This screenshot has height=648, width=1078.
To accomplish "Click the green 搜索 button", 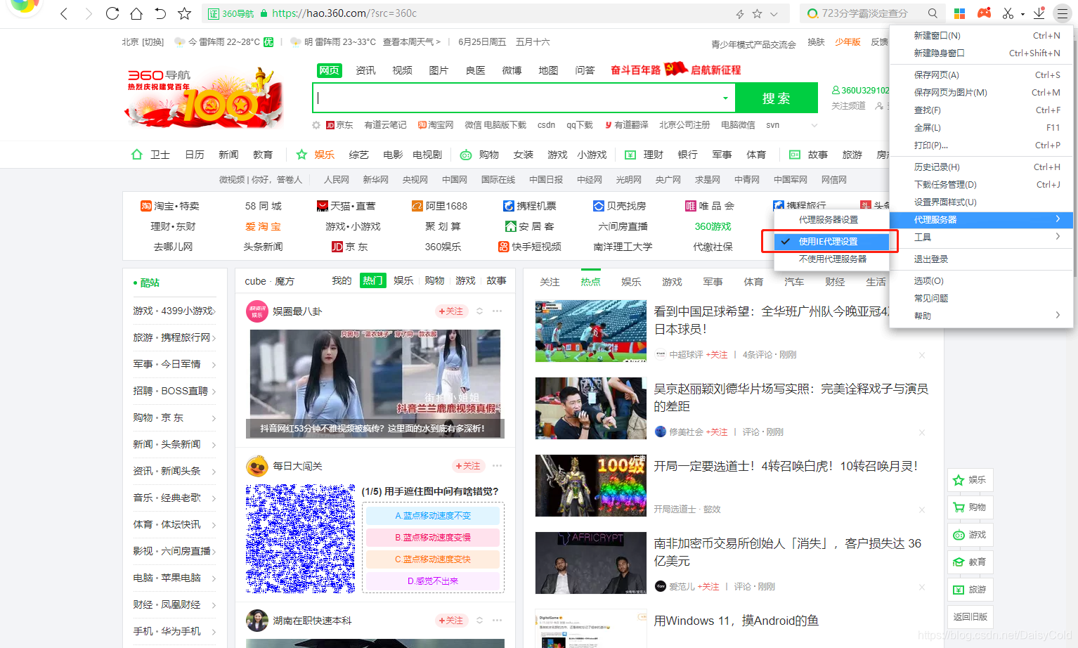I will pyautogui.click(x=777, y=98).
